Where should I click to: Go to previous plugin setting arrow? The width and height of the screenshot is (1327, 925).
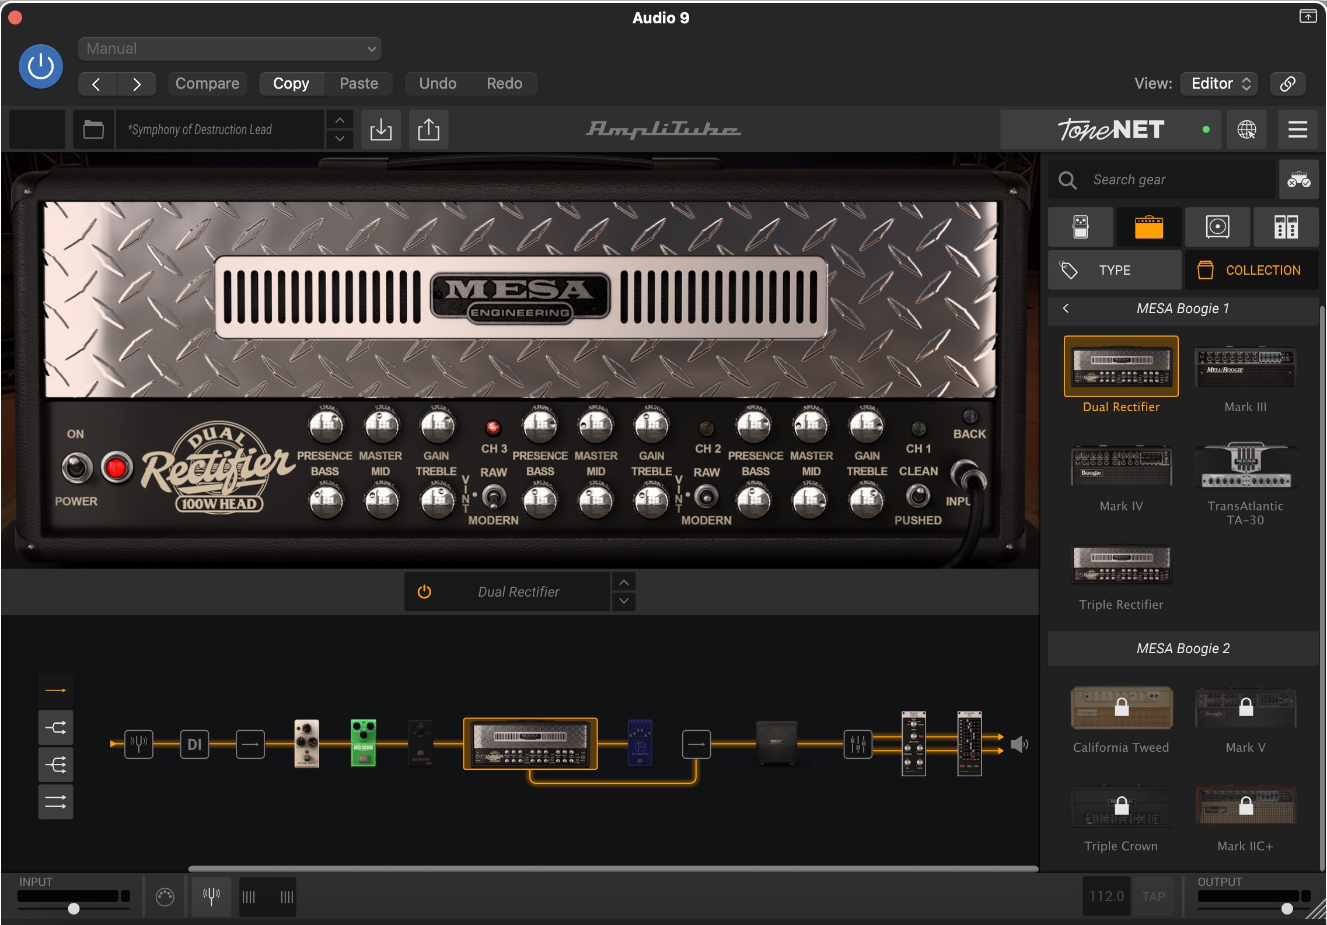(97, 84)
